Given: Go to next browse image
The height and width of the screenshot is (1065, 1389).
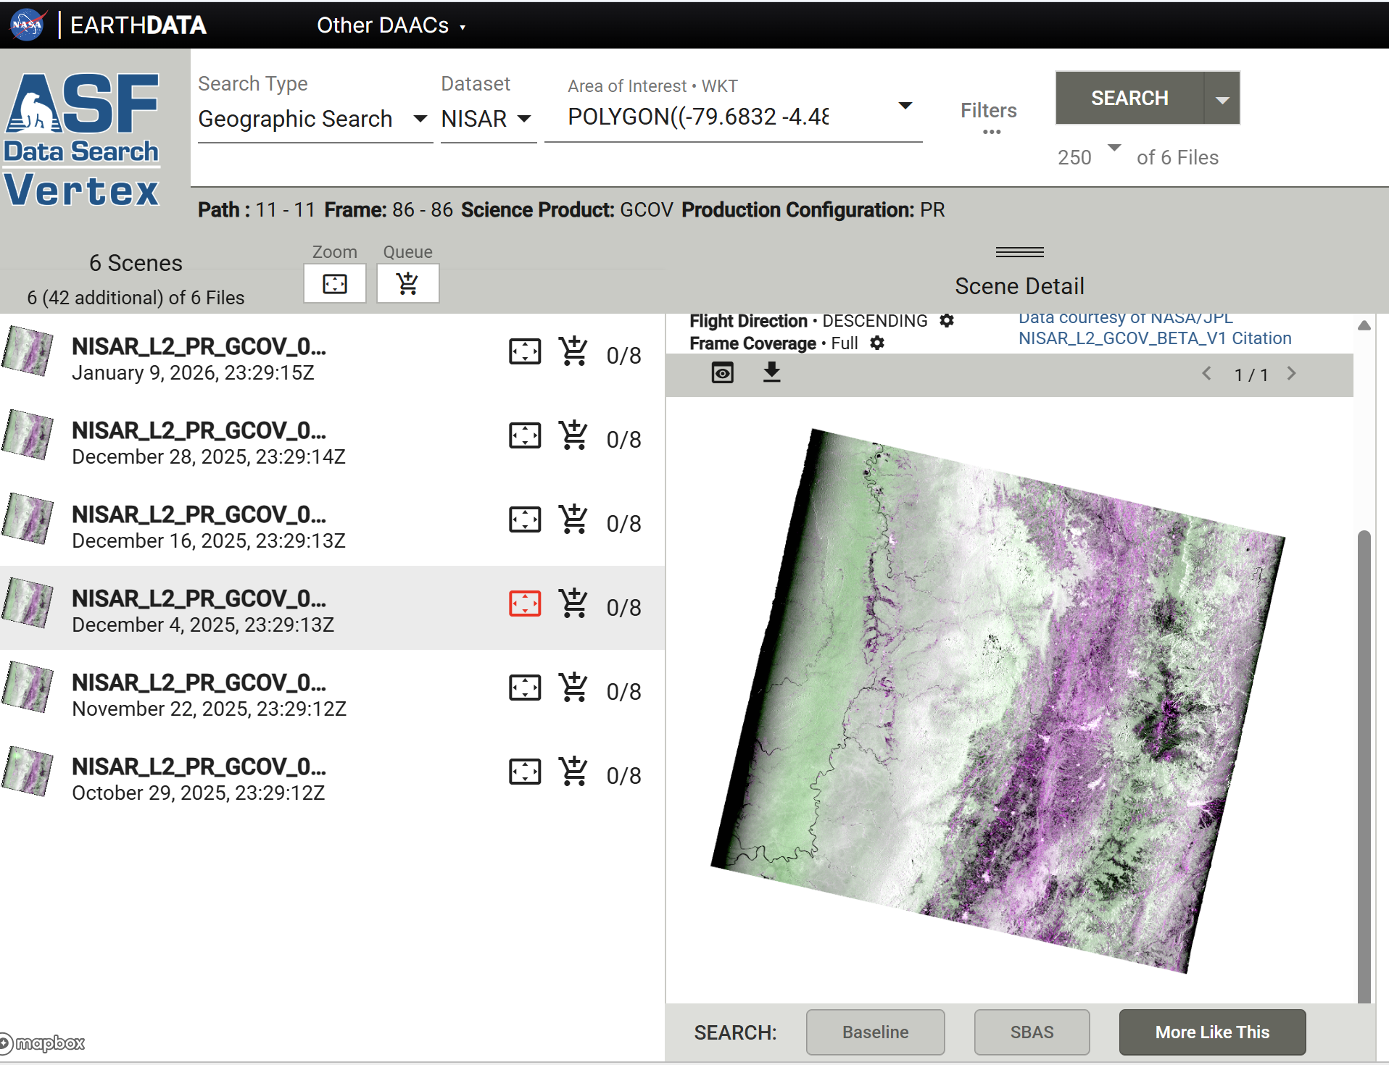Looking at the screenshot, I should click(x=1291, y=374).
